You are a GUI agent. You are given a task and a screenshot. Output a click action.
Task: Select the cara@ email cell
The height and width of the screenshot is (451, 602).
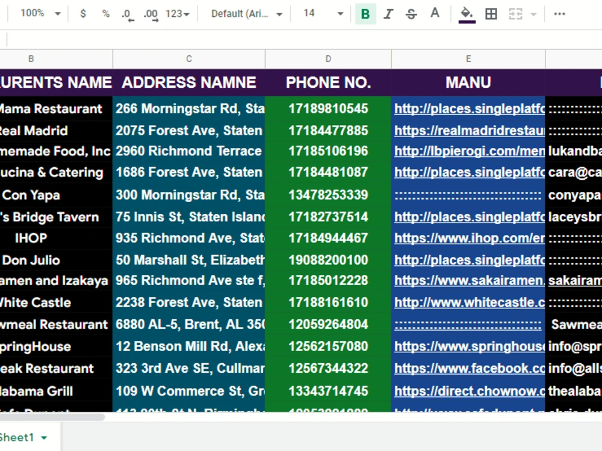pos(574,172)
